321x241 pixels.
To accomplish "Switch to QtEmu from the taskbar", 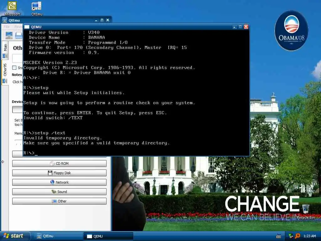I will click(58, 236).
